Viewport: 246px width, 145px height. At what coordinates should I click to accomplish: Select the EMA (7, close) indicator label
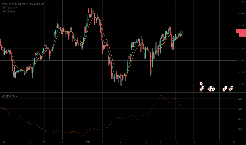click(x=8, y=11)
